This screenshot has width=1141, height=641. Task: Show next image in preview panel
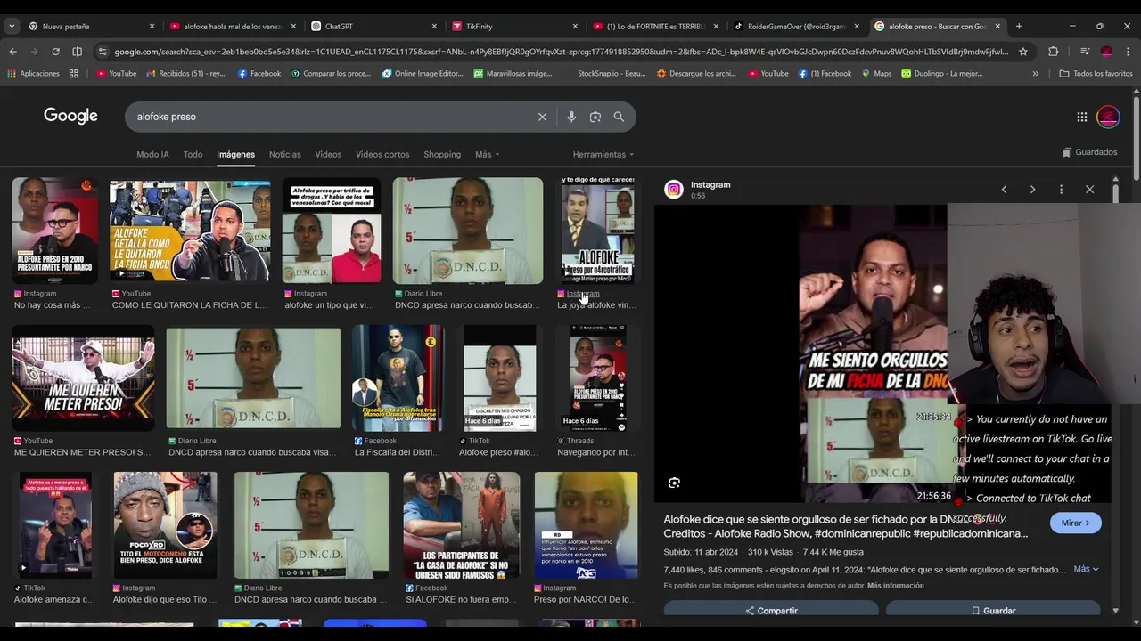tap(1032, 190)
